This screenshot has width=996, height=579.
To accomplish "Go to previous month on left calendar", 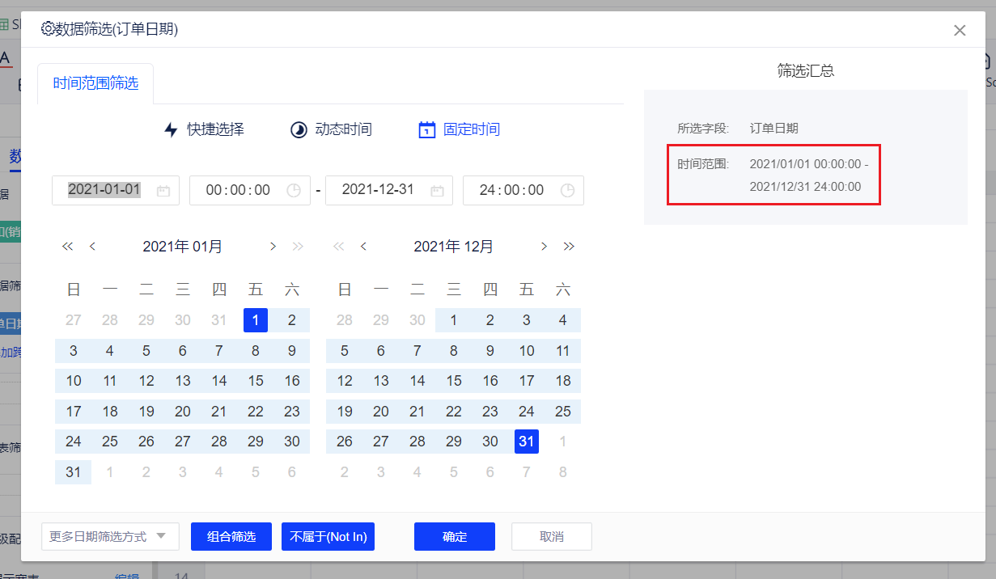I will tap(92, 247).
